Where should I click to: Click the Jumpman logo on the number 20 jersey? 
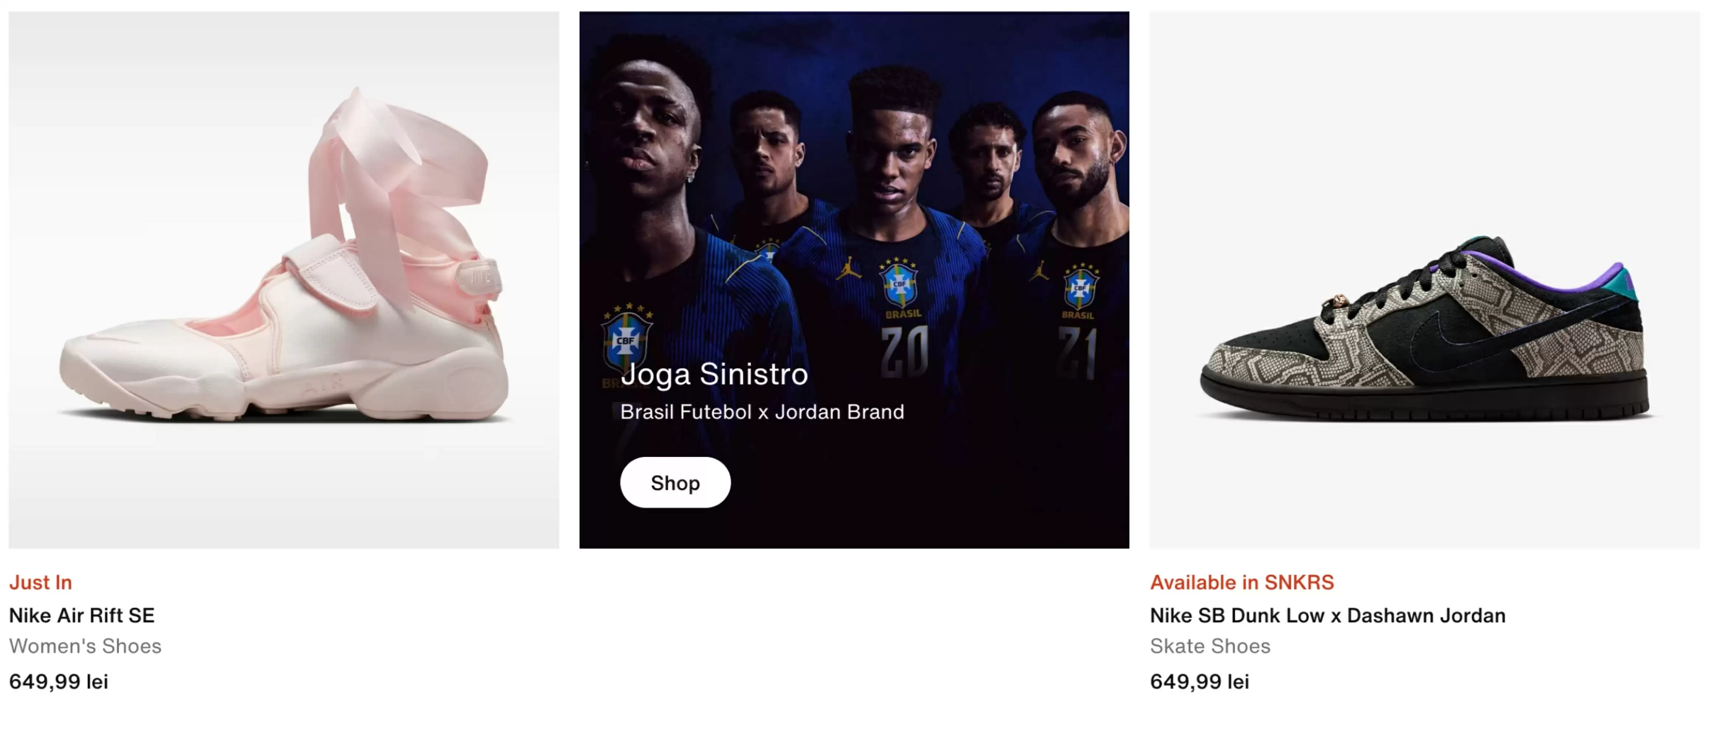coord(848,269)
